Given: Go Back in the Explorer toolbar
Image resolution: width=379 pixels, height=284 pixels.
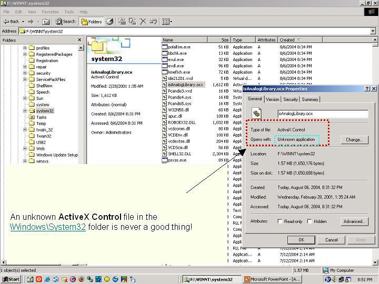Looking at the screenshot, I should 11,22.
